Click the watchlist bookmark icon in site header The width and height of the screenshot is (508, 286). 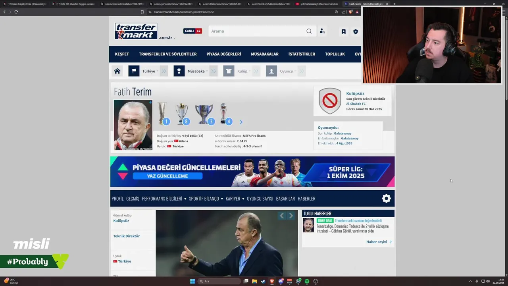pyautogui.click(x=344, y=31)
